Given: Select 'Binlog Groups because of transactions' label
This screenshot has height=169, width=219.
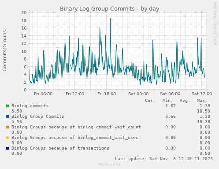Looking at the screenshot, I should [x=60, y=148].
